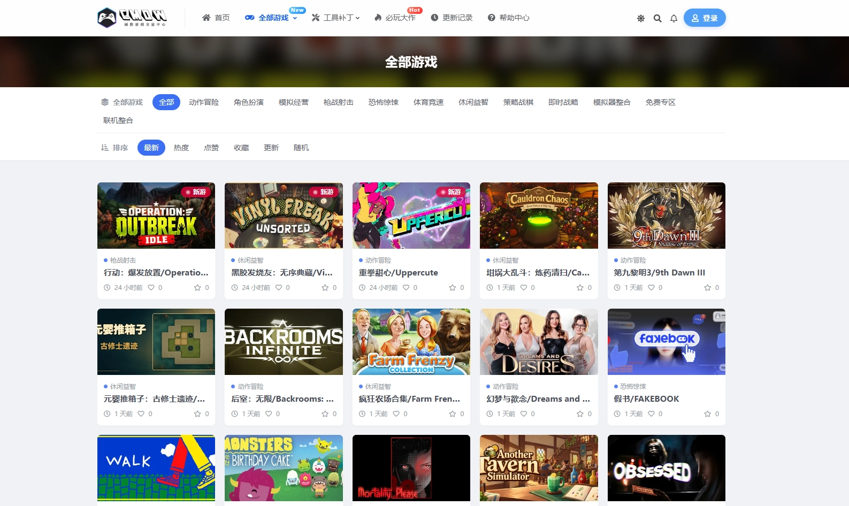This screenshot has height=506, width=849.
Task: Click heart icon on FAKEBOOK card
Action: [x=651, y=414]
